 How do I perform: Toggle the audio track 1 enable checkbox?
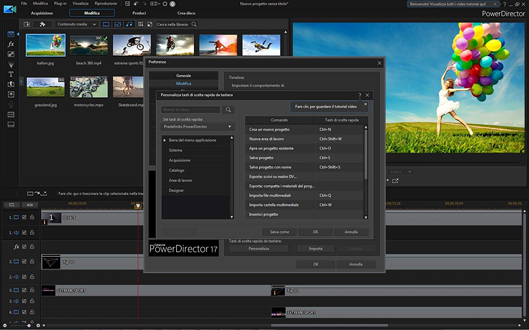point(24,233)
